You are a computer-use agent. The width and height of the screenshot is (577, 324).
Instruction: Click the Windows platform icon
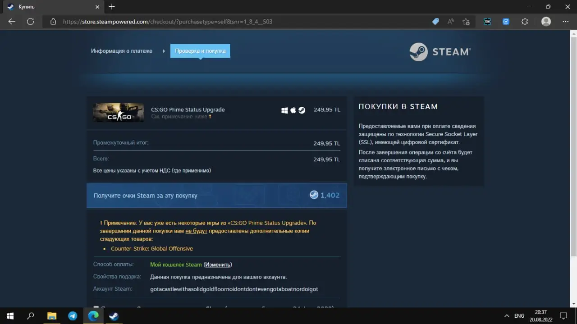[x=284, y=110]
